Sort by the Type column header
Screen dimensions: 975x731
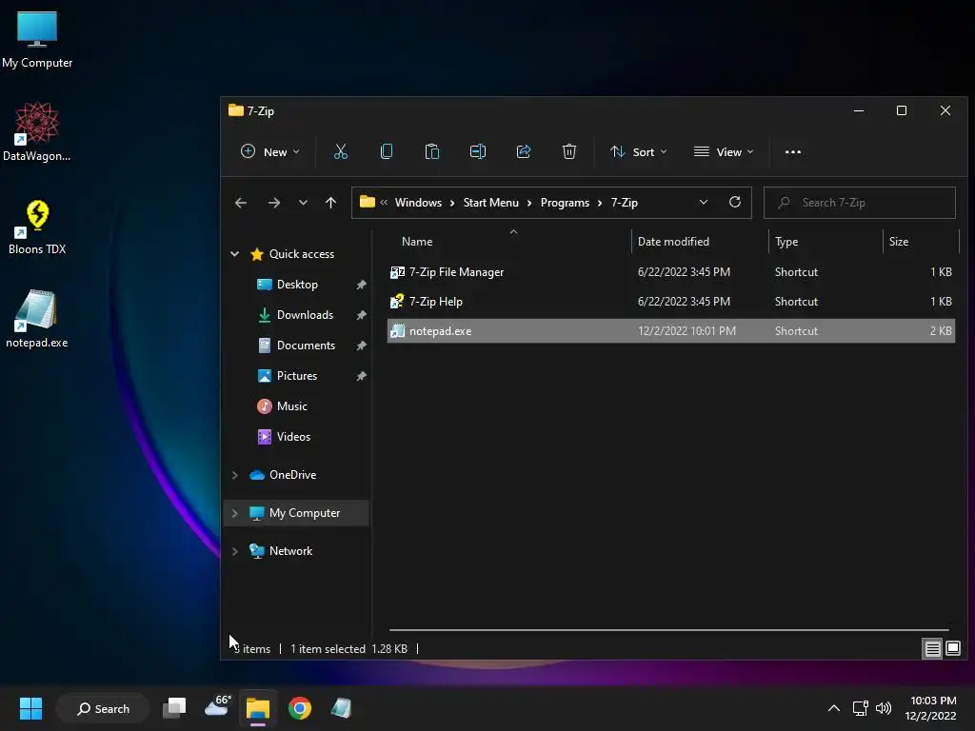826,241
